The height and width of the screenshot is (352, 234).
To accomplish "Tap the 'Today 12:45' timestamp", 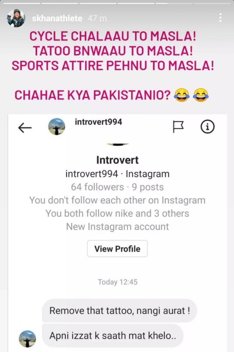I will point(118,282).
